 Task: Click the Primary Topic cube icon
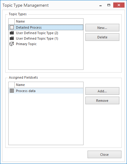[x=12, y=44]
